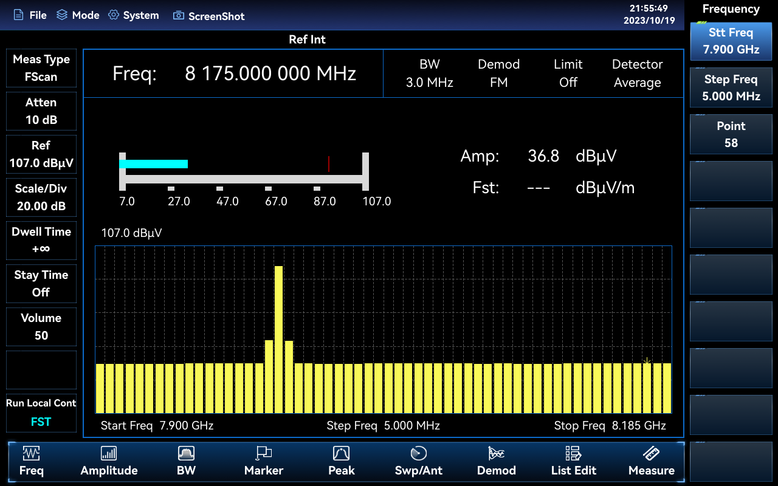
Task: Select the Amplitude bars icon
Action: click(109, 453)
